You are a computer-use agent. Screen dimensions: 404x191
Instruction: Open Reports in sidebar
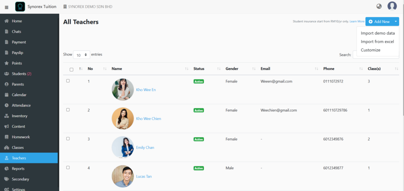[29, 169]
